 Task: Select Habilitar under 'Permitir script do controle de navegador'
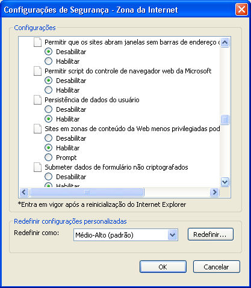(48, 90)
